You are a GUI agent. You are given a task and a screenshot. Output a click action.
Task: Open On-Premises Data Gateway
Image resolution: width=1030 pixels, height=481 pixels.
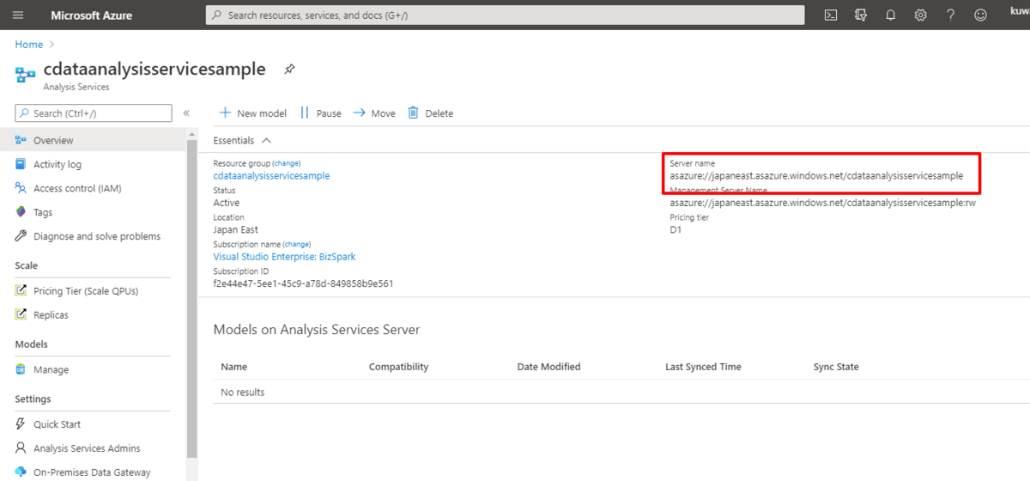(x=93, y=472)
